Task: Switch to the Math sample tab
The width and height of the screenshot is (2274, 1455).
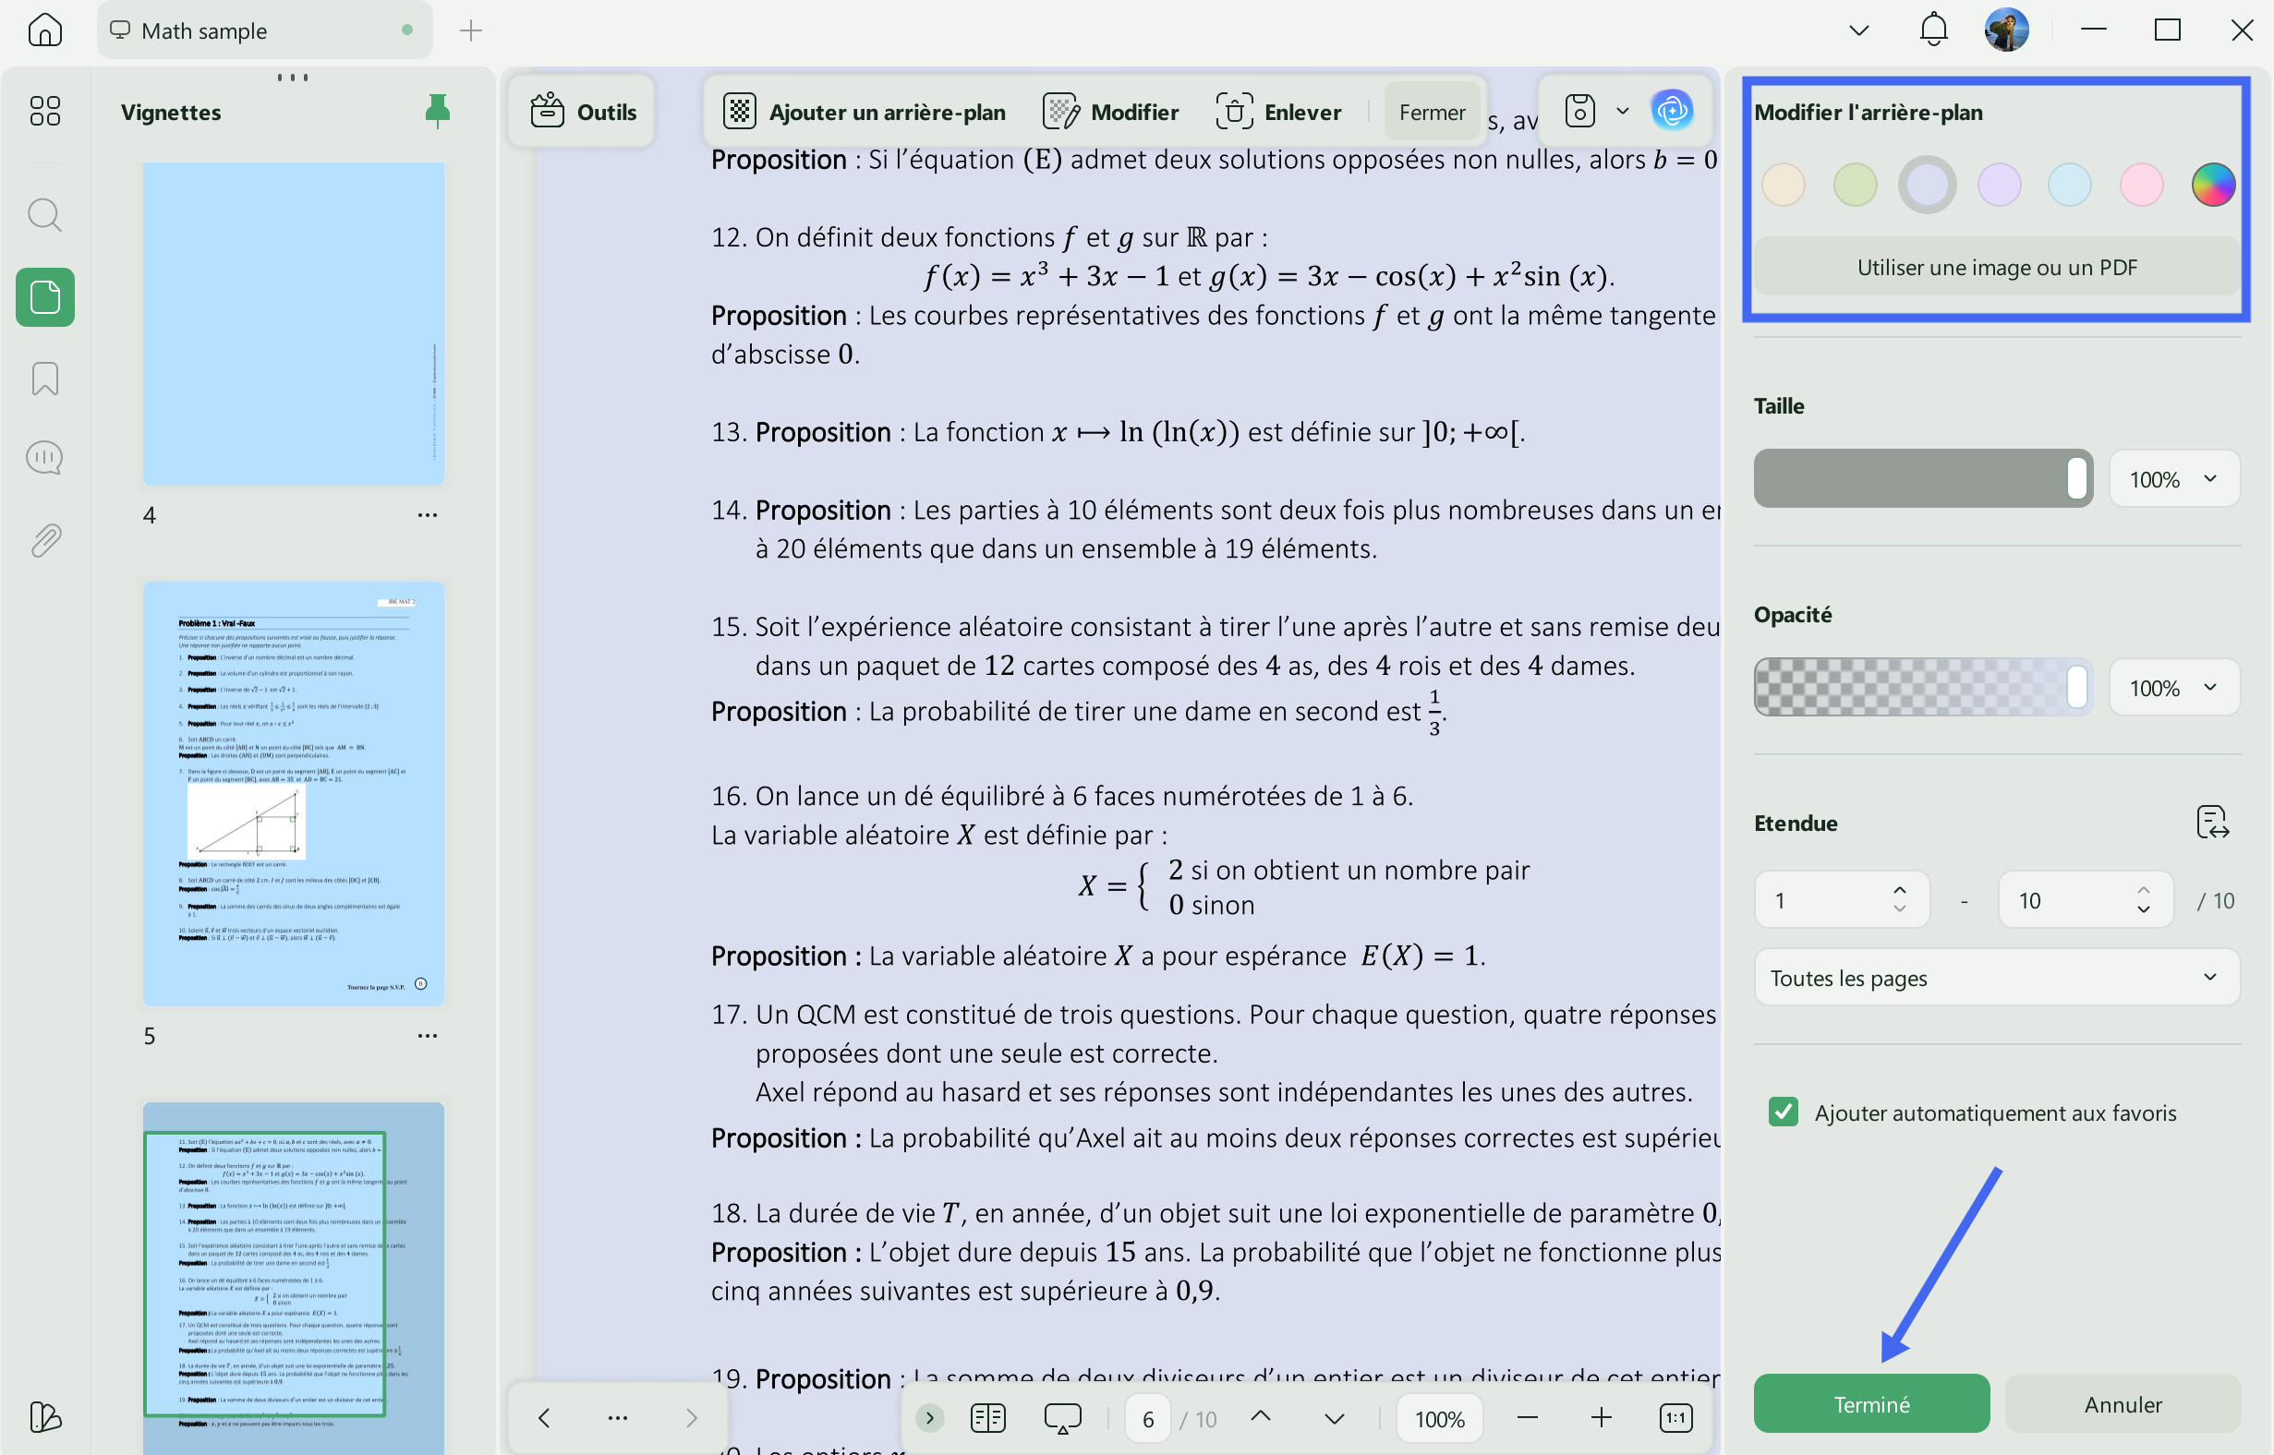Action: 265,30
